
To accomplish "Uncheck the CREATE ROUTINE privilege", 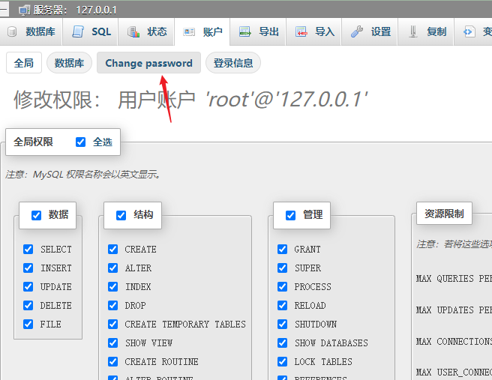I will [x=113, y=361].
